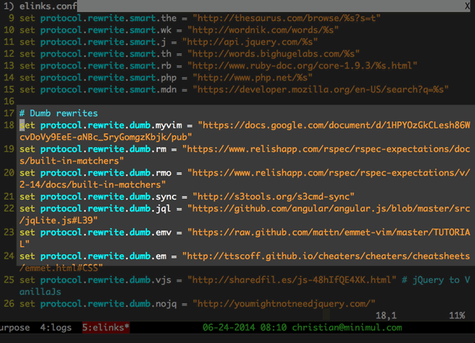
Task: Click the date 06-24-2014 in status bar
Action: pos(228,327)
